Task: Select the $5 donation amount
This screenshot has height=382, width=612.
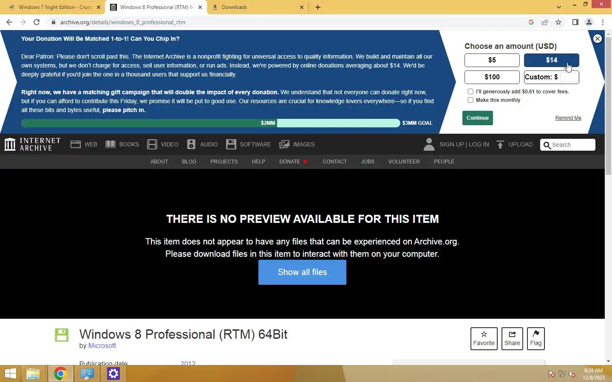Action: pyautogui.click(x=492, y=60)
